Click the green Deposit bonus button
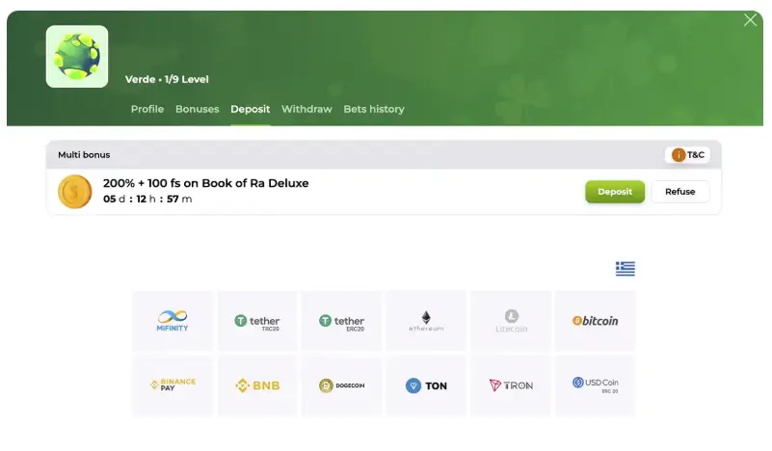The image size is (772, 451). (615, 192)
